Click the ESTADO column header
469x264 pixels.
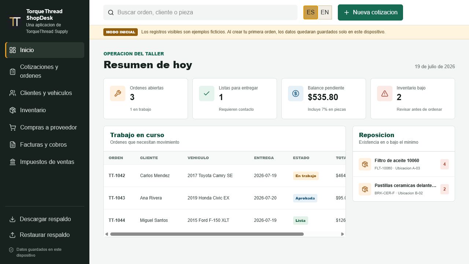click(x=301, y=158)
